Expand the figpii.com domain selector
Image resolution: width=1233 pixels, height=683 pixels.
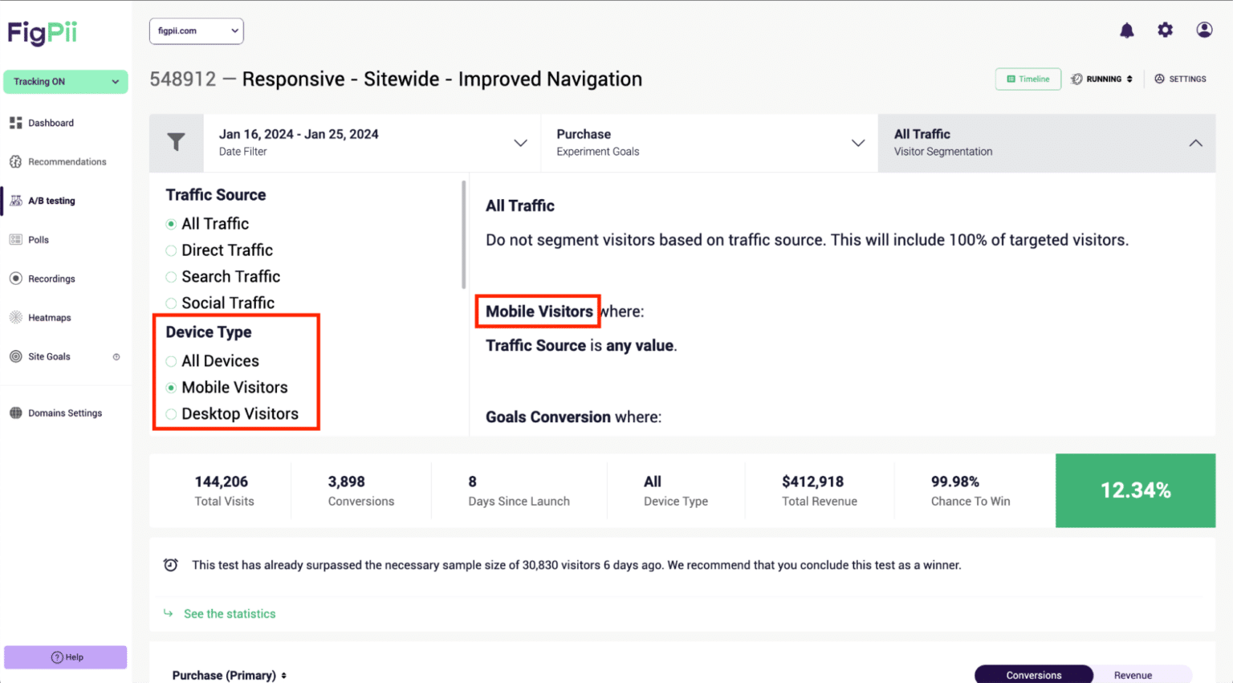pyautogui.click(x=196, y=30)
